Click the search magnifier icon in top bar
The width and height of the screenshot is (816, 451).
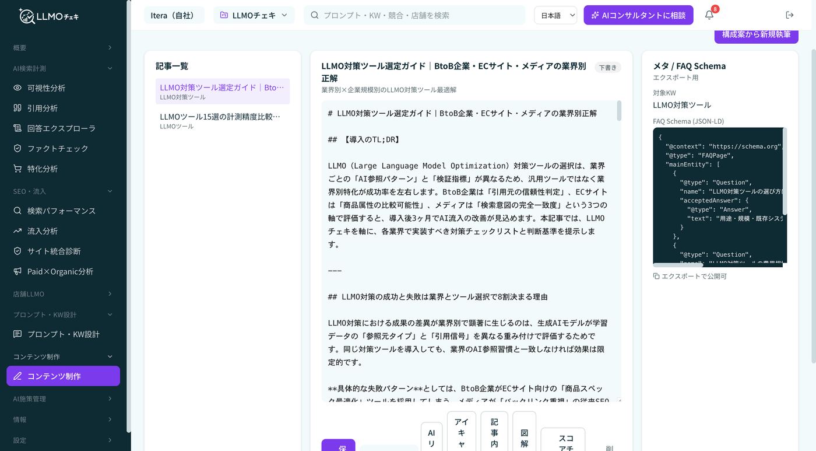coord(315,15)
